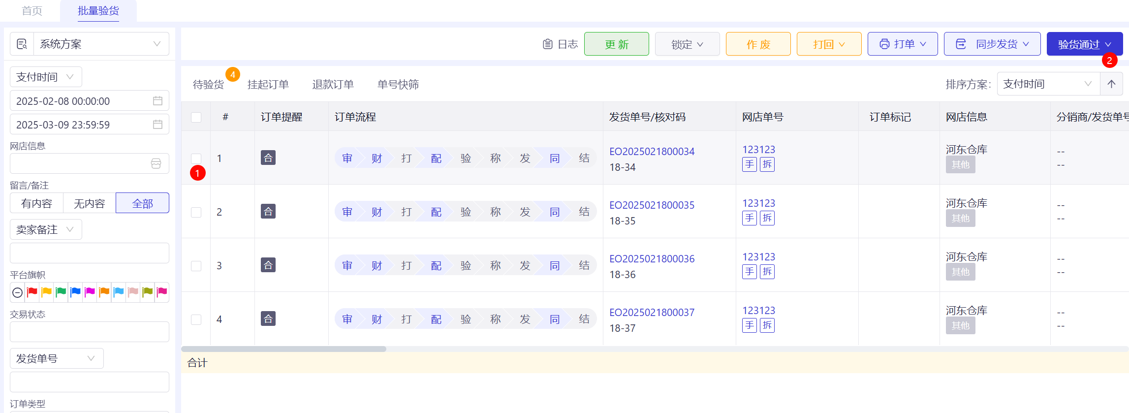The width and height of the screenshot is (1129, 413).
Task: Open the 支付时间 filter dropdown
Action: click(x=46, y=77)
